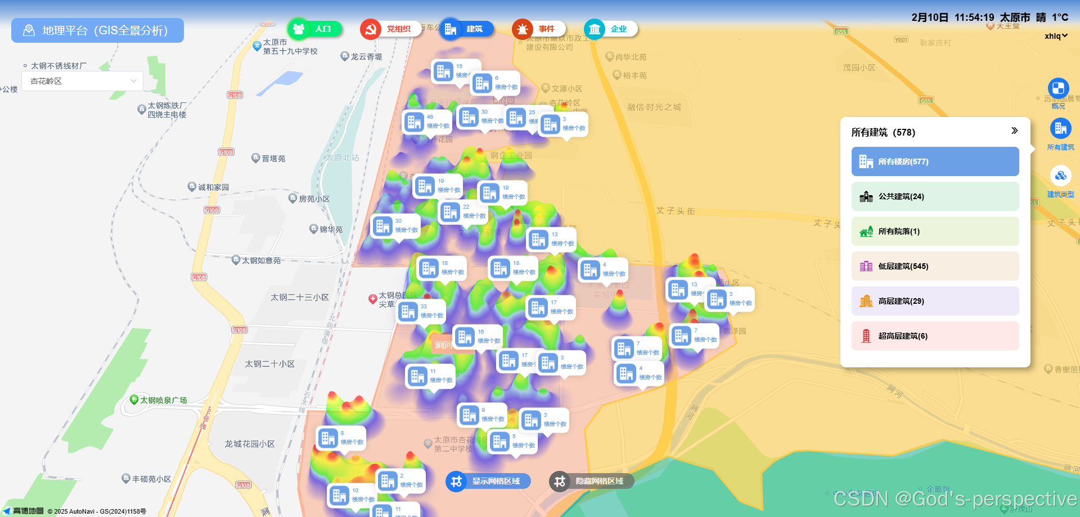Viewport: 1080px width, 517px height.
Task: Click the building marker showing 8 楼房个数
Action: tap(341, 438)
